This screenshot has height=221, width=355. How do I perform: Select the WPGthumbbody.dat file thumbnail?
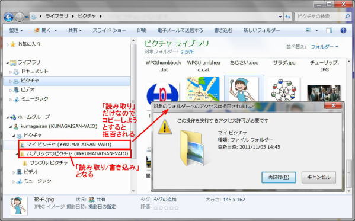click(x=162, y=92)
